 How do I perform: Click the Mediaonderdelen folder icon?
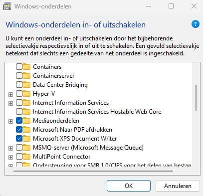[26, 121]
